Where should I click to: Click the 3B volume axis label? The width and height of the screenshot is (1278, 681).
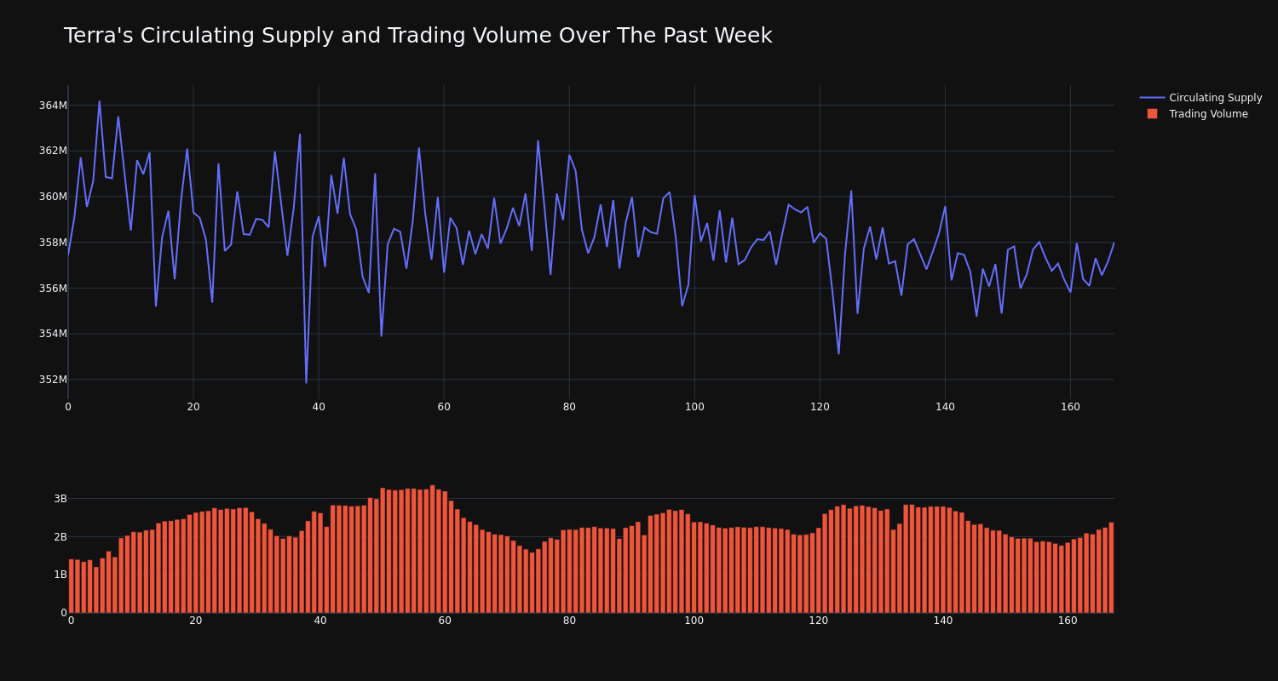click(60, 499)
